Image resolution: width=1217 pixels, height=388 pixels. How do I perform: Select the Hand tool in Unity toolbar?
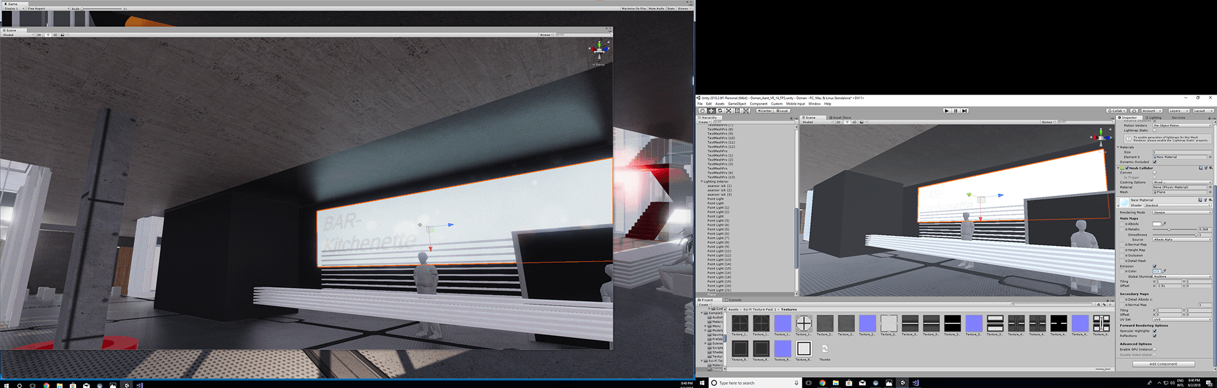(x=702, y=111)
